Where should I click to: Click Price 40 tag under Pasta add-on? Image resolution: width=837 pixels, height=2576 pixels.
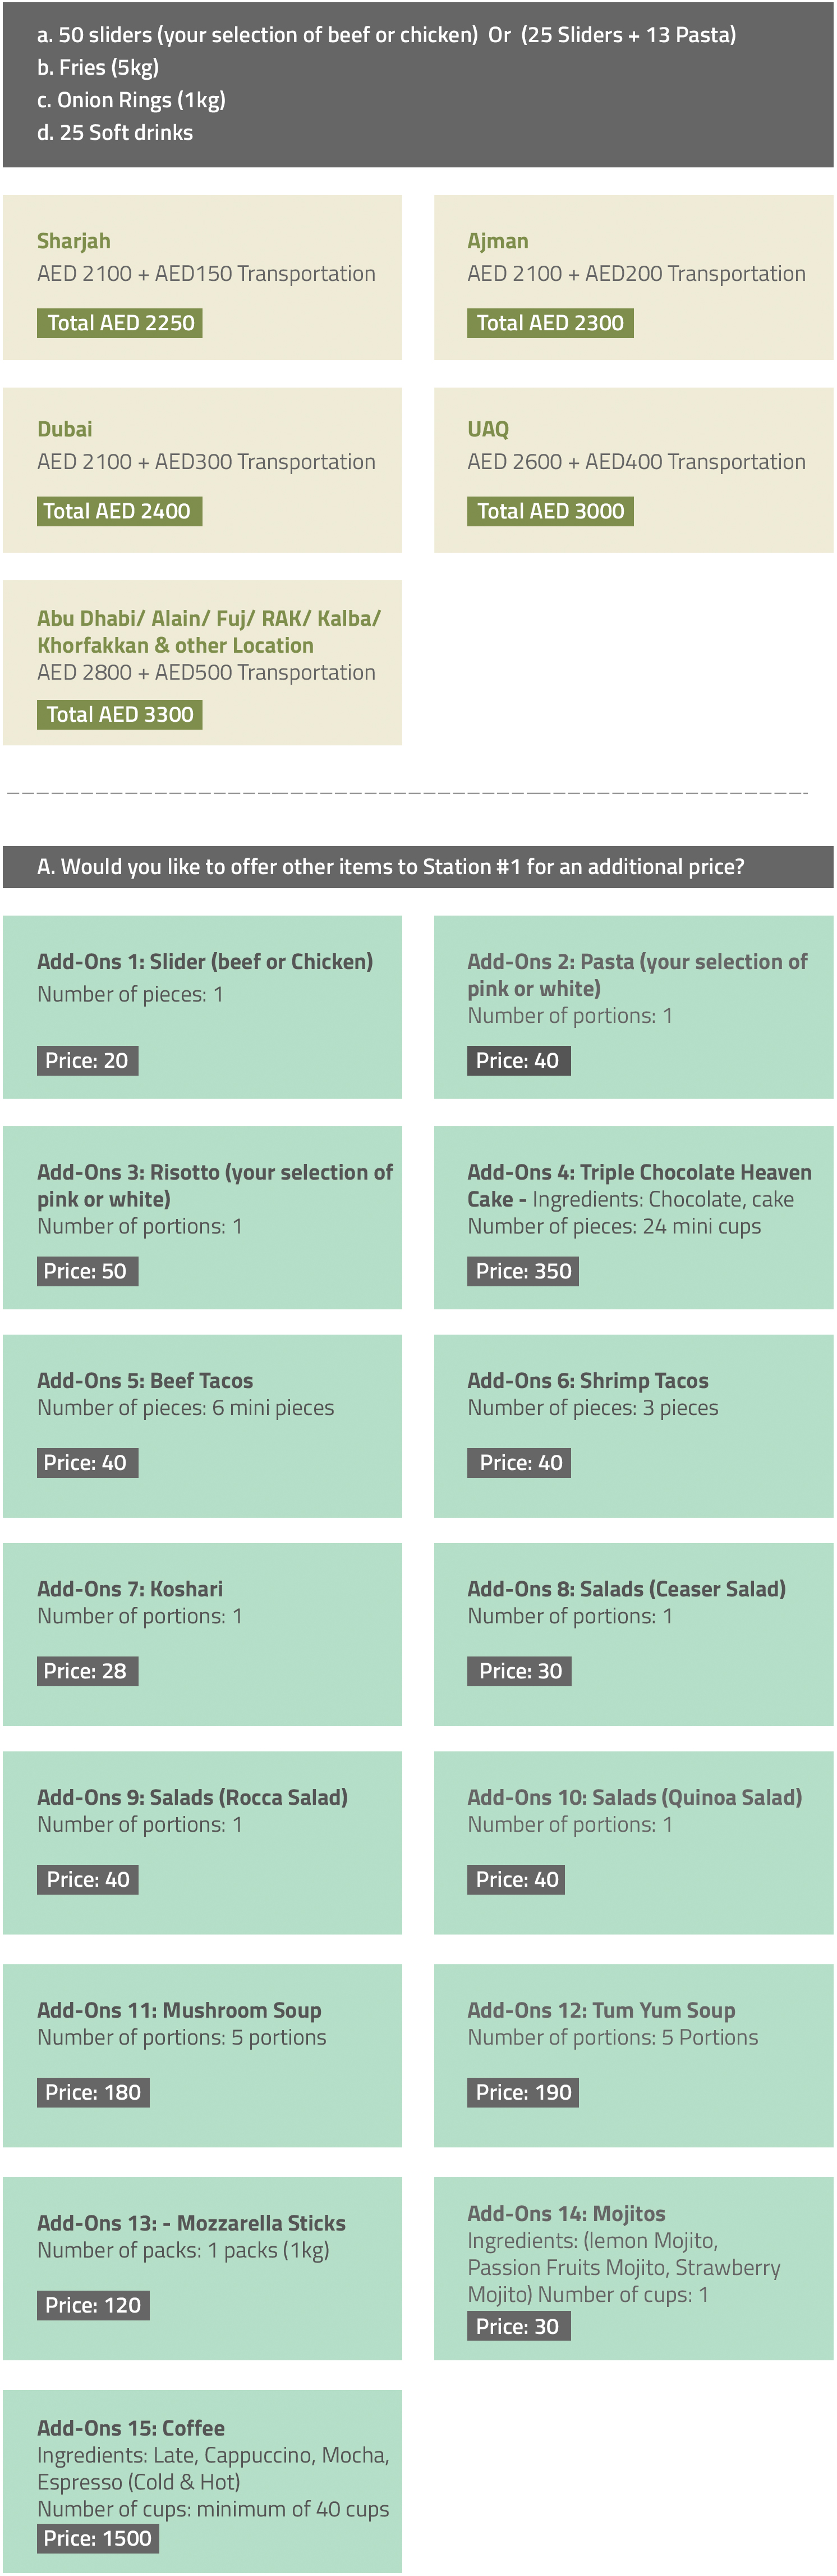(x=518, y=1060)
